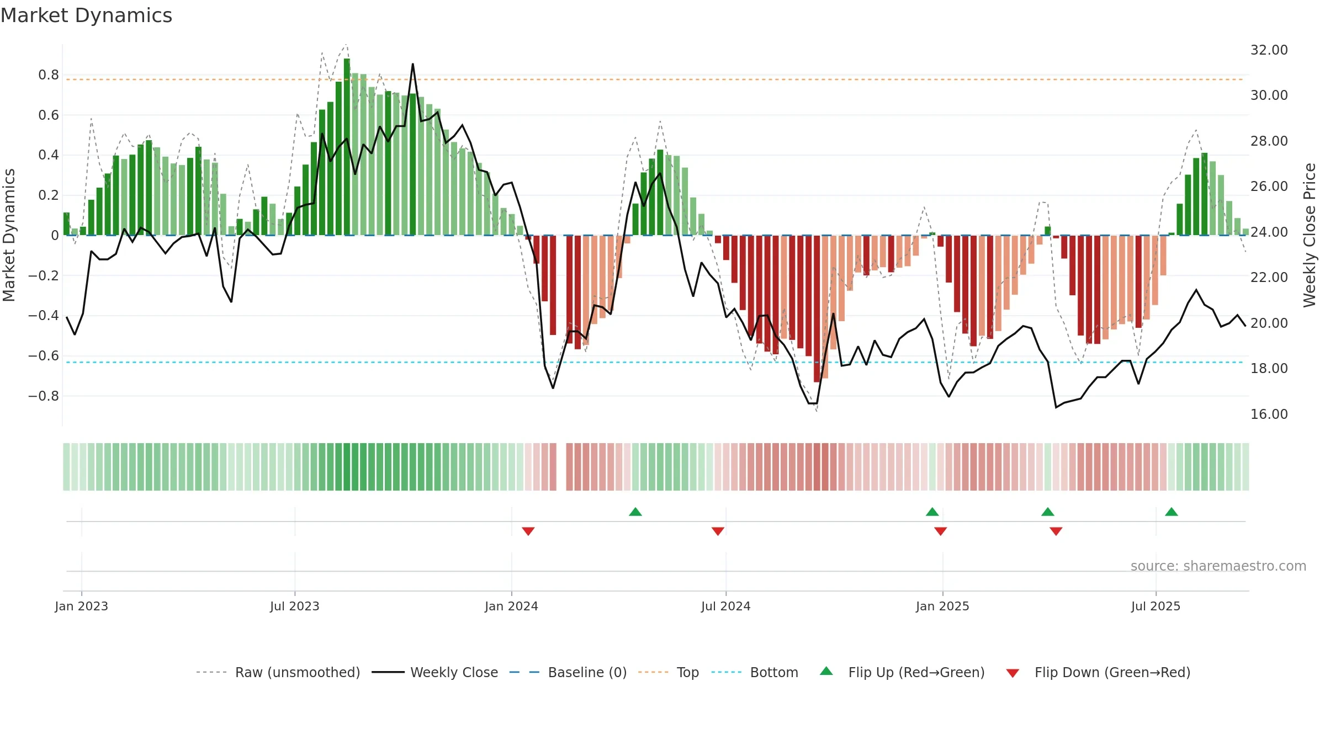Click the red flip-down marker at Jan 2025

click(x=941, y=531)
